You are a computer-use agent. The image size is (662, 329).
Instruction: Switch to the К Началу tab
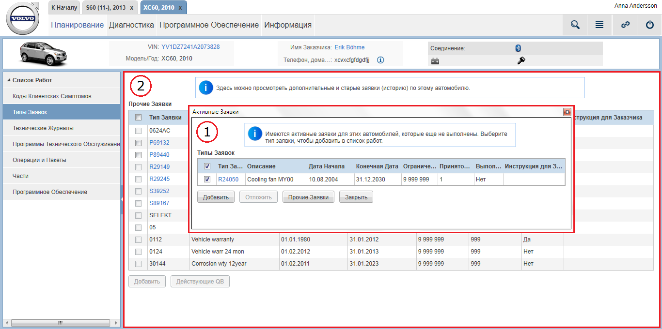[x=64, y=8]
